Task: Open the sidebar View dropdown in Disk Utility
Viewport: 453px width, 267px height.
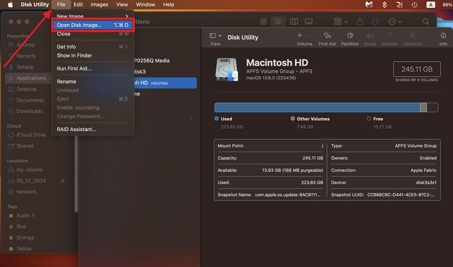Action: click(215, 36)
